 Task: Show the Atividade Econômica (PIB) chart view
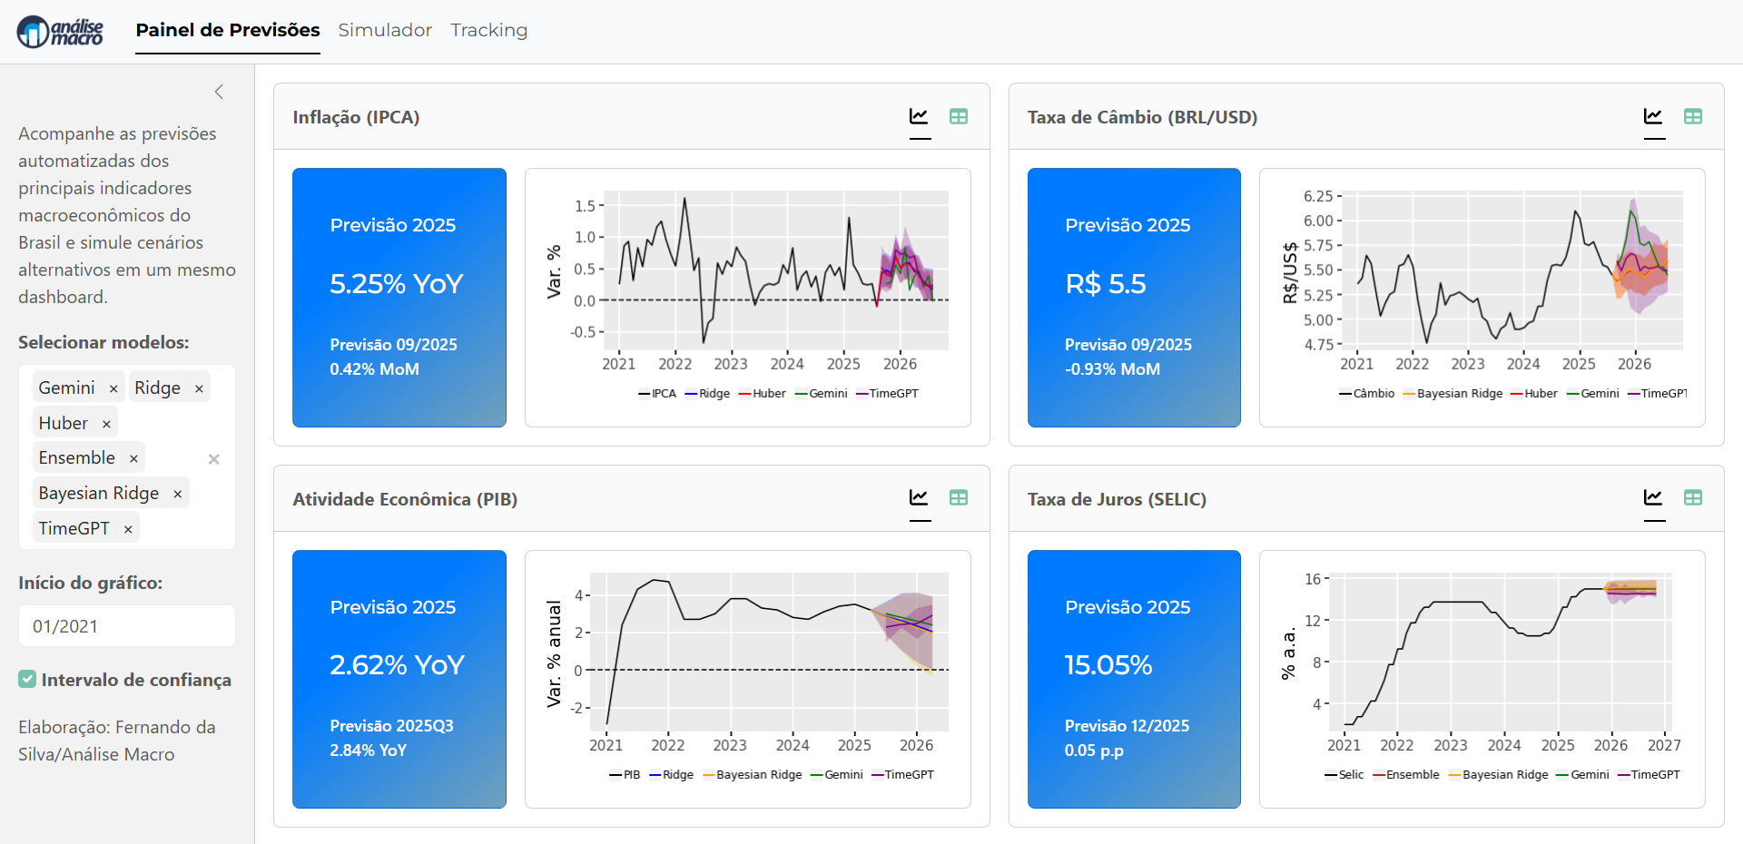coord(920,498)
